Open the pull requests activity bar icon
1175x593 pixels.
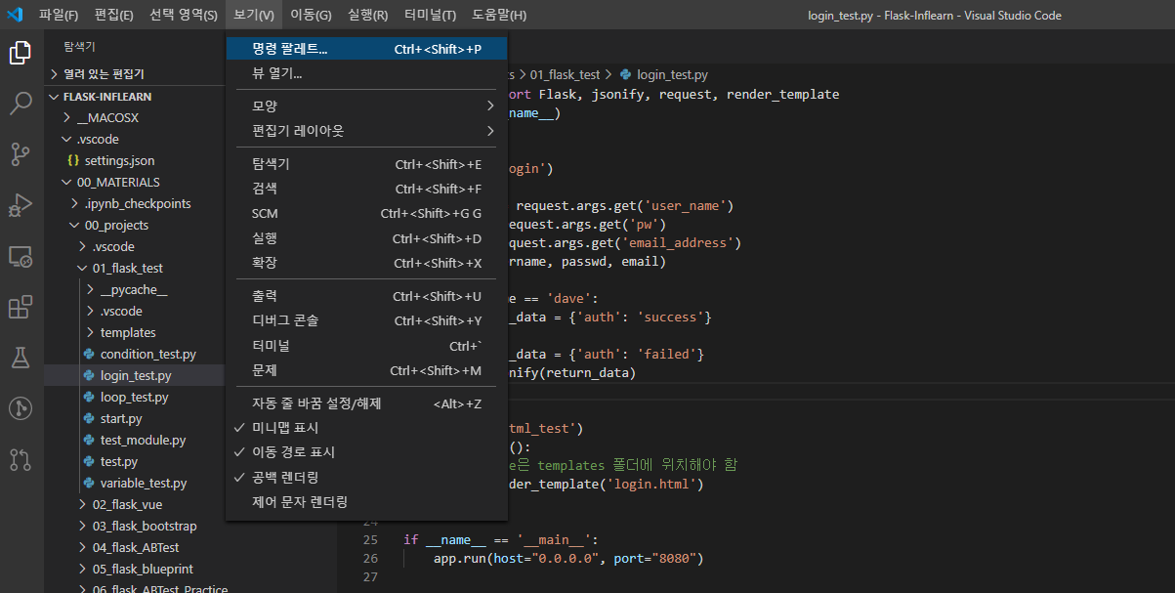[21, 459]
